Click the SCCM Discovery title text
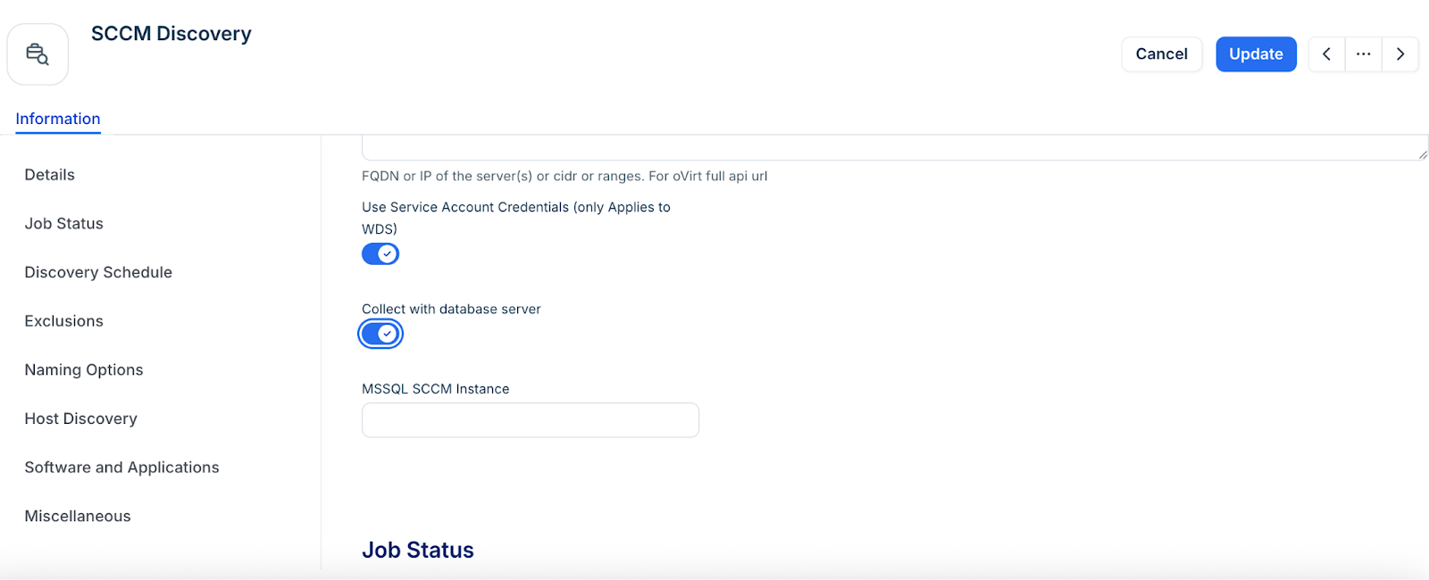Screen dimensions: 1429x580 click(x=171, y=34)
